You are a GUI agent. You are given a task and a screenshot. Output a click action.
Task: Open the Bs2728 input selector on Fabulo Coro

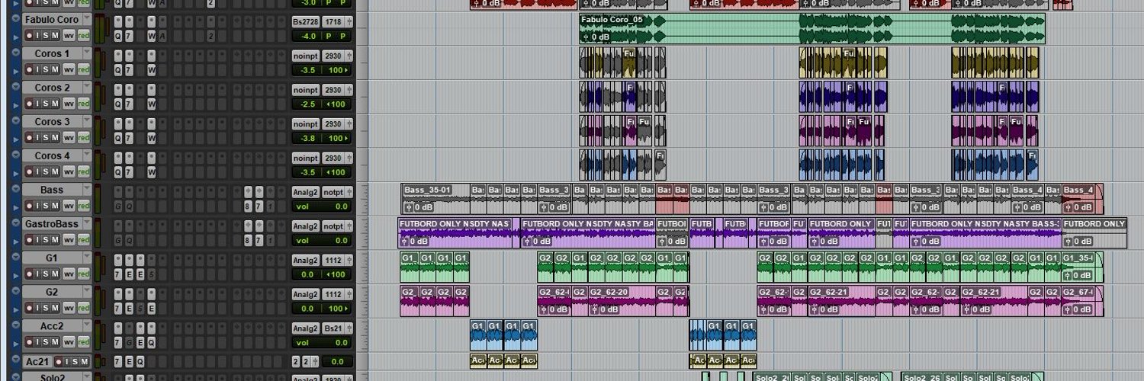(x=306, y=22)
